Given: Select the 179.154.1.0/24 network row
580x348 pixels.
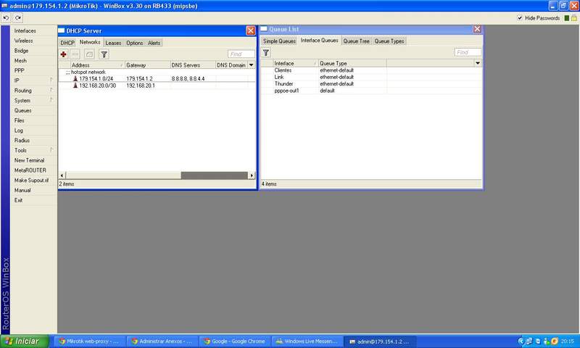Looking at the screenshot, I should click(157, 79).
